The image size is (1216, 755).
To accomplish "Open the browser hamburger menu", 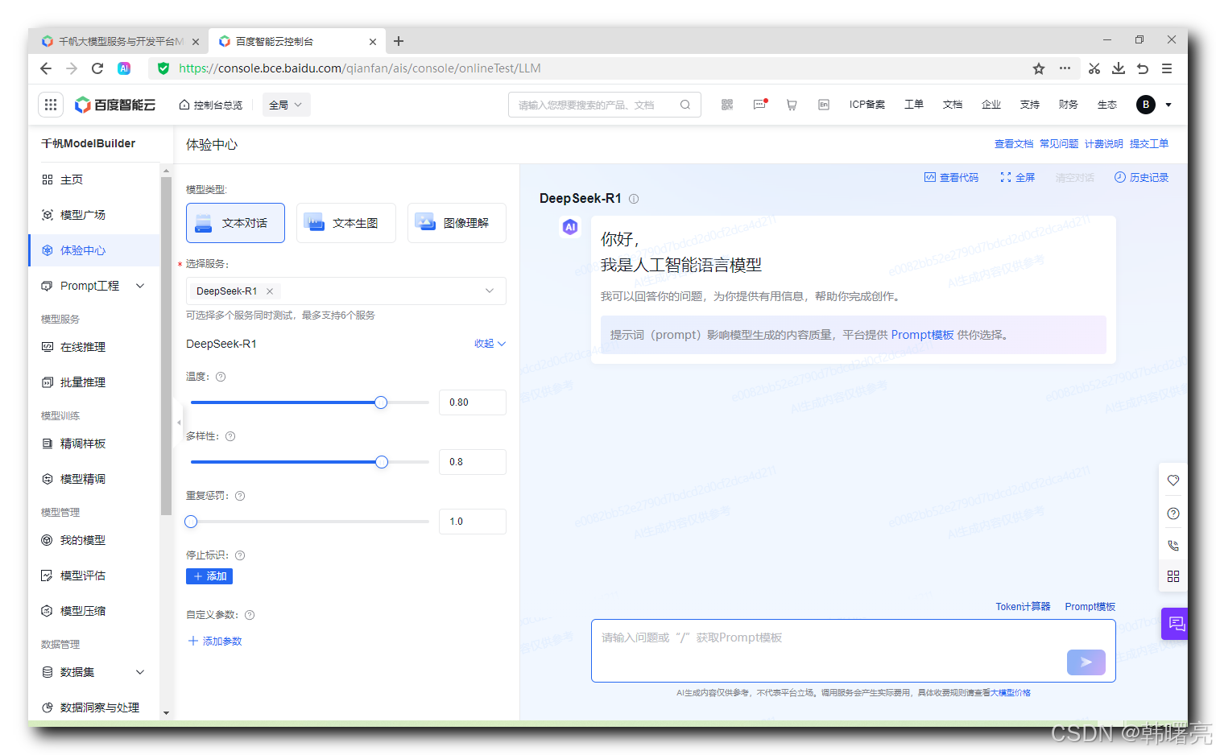I will click(x=1167, y=68).
